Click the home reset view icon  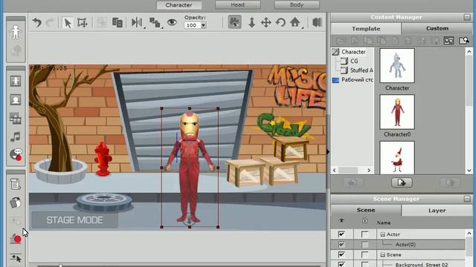295,22
